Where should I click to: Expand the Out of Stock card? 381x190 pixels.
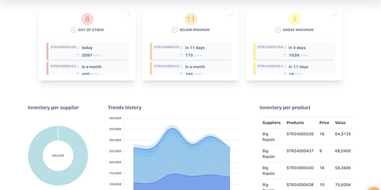[128, 15]
